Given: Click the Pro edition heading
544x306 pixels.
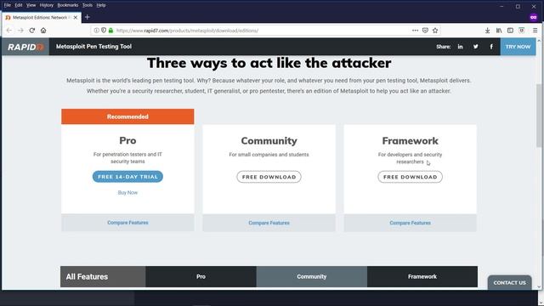Looking at the screenshot, I should tap(127, 140).
